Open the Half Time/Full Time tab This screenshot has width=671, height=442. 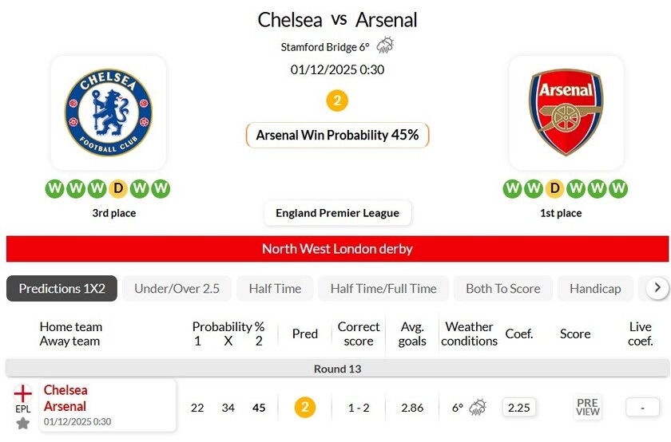tap(383, 289)
